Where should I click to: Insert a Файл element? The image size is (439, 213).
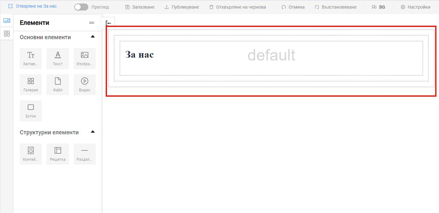(x=57, y=84)
